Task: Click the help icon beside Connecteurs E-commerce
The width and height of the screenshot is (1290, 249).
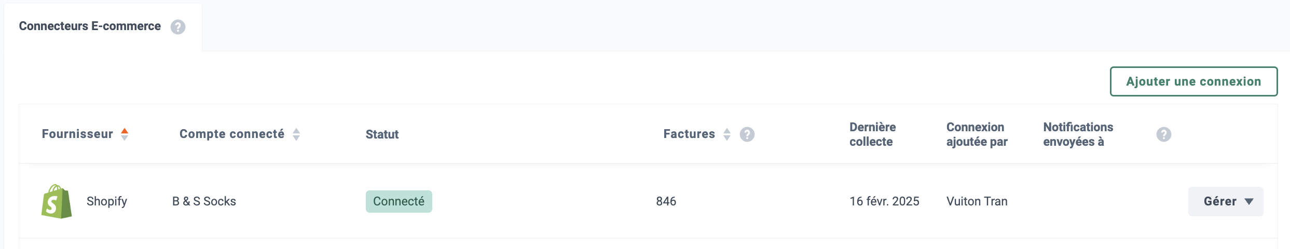Action: point(178,27)
